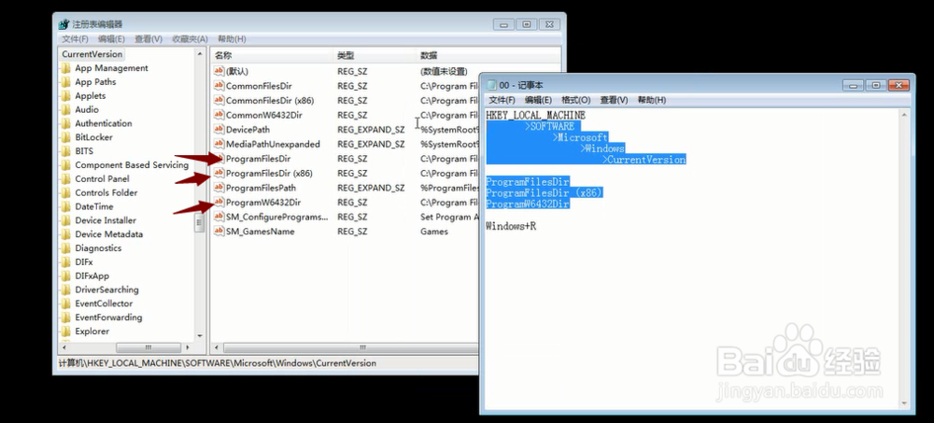The width and height of the screenshot is (934, 423).
Task: Click the Notepad title bar icon
Action: point(492,85)
